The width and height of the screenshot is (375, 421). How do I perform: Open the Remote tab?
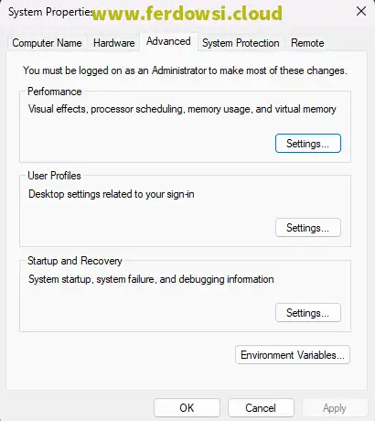(307, 43)
